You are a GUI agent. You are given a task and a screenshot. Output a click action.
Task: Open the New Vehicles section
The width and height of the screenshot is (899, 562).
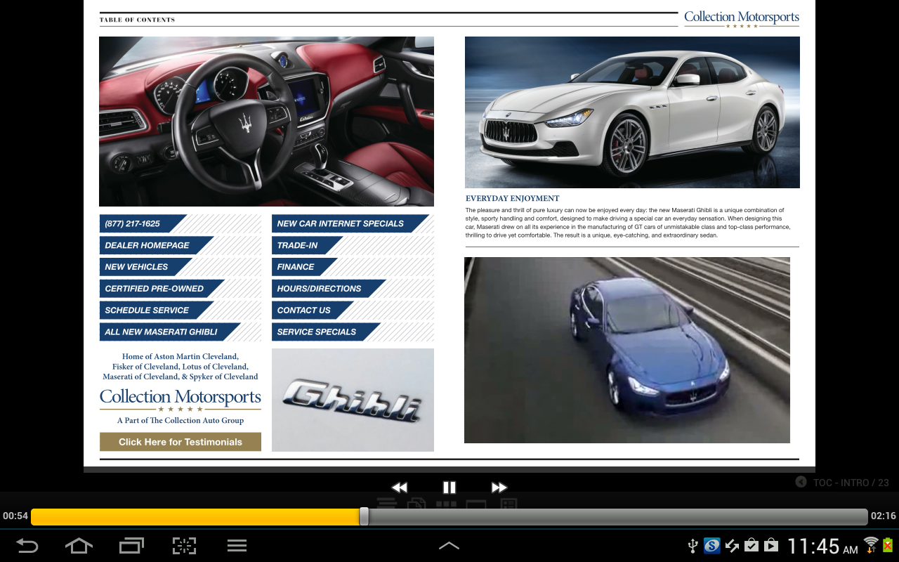tap(146, 267)
